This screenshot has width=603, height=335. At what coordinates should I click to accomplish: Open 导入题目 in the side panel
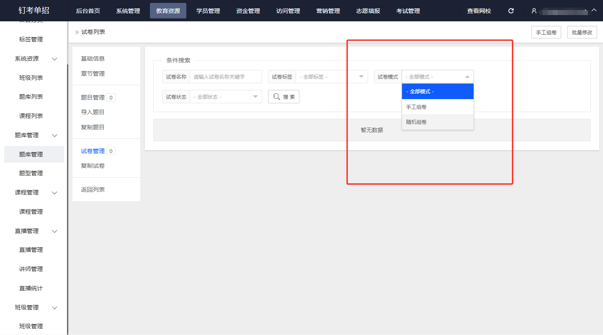[93, 112]
